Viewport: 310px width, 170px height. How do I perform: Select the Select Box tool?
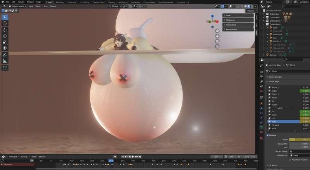(5, 17)
